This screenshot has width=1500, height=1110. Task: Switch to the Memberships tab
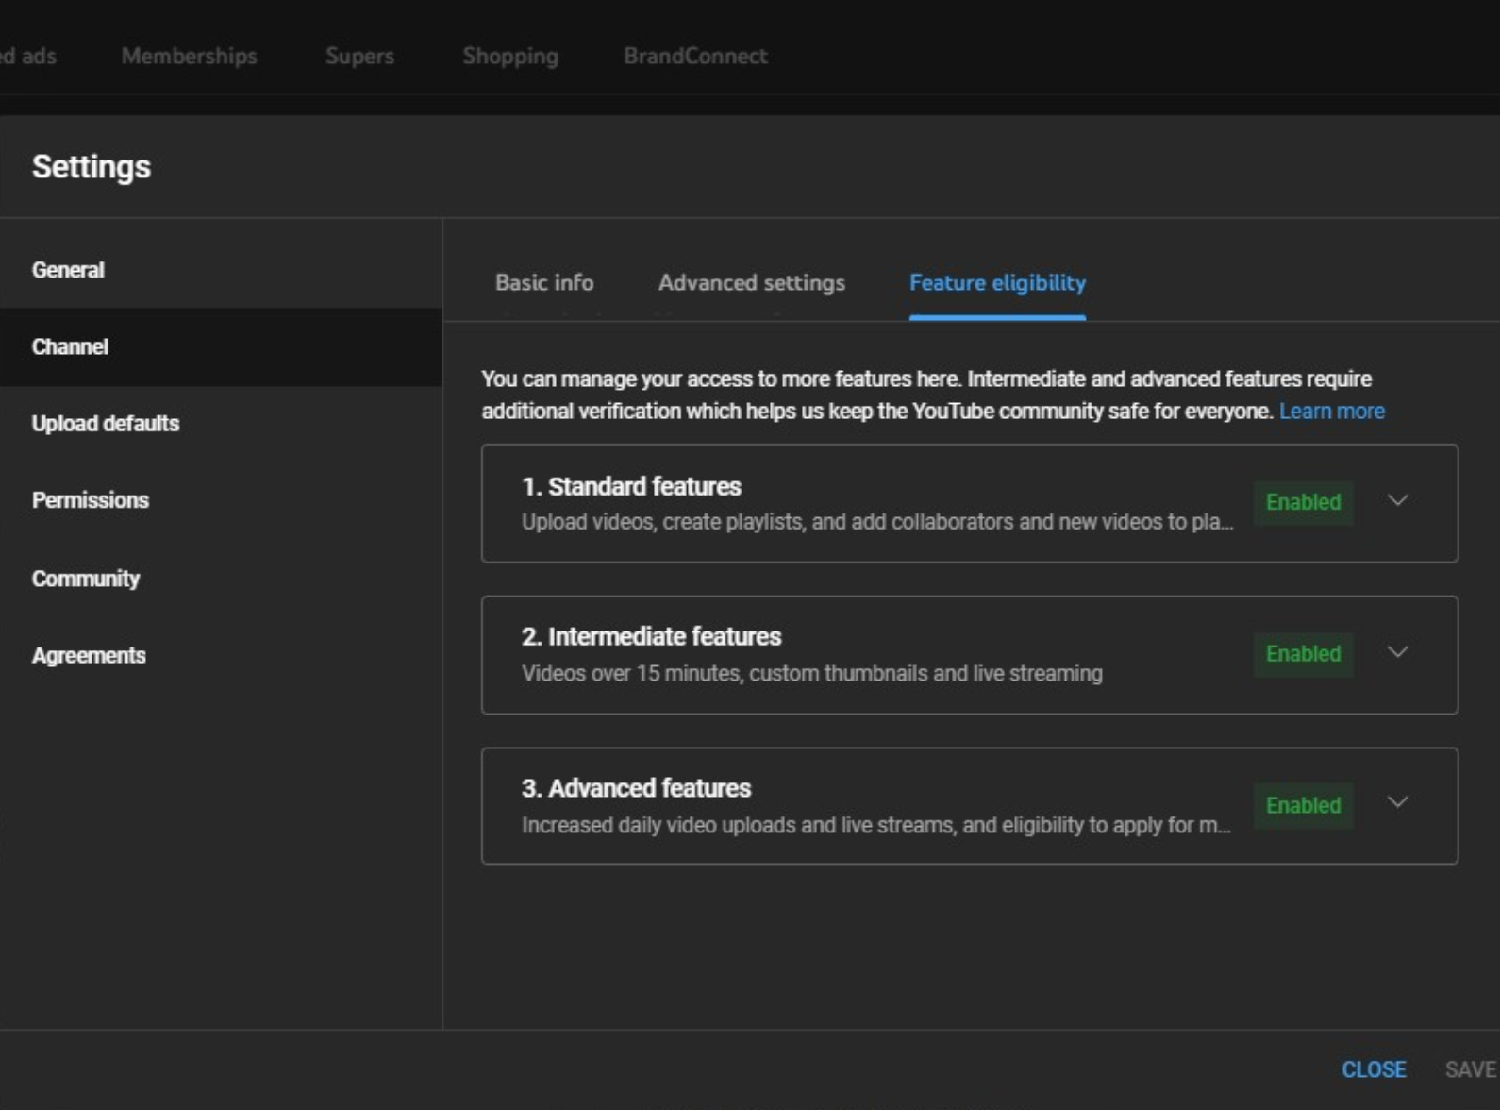189,57
